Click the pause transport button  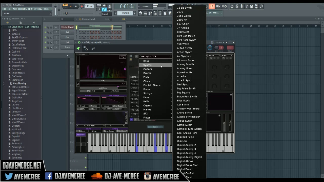(71, 7)
